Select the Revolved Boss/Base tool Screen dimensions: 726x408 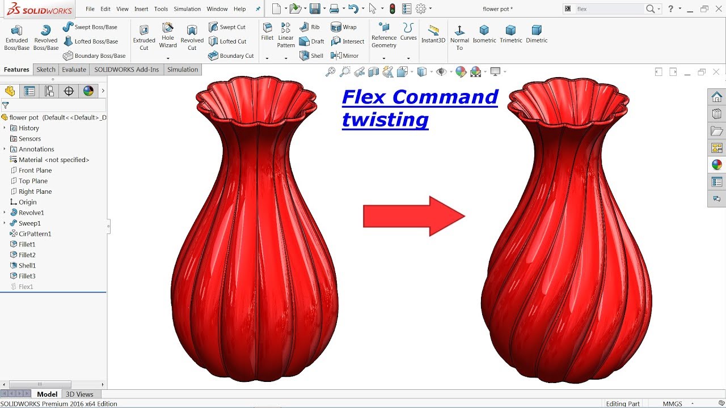(x=45, y=37)
